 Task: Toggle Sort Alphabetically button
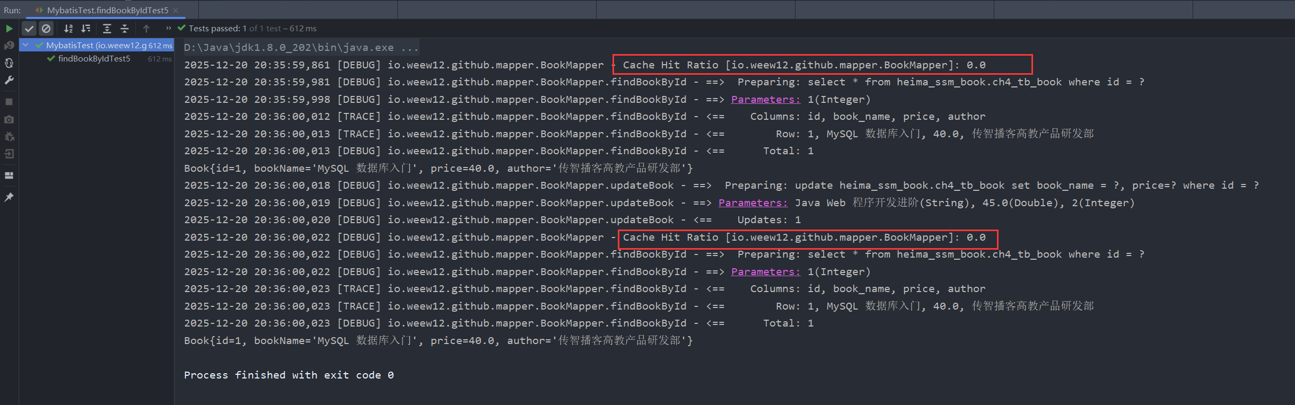pyautogui.click(x=68, y=29)
